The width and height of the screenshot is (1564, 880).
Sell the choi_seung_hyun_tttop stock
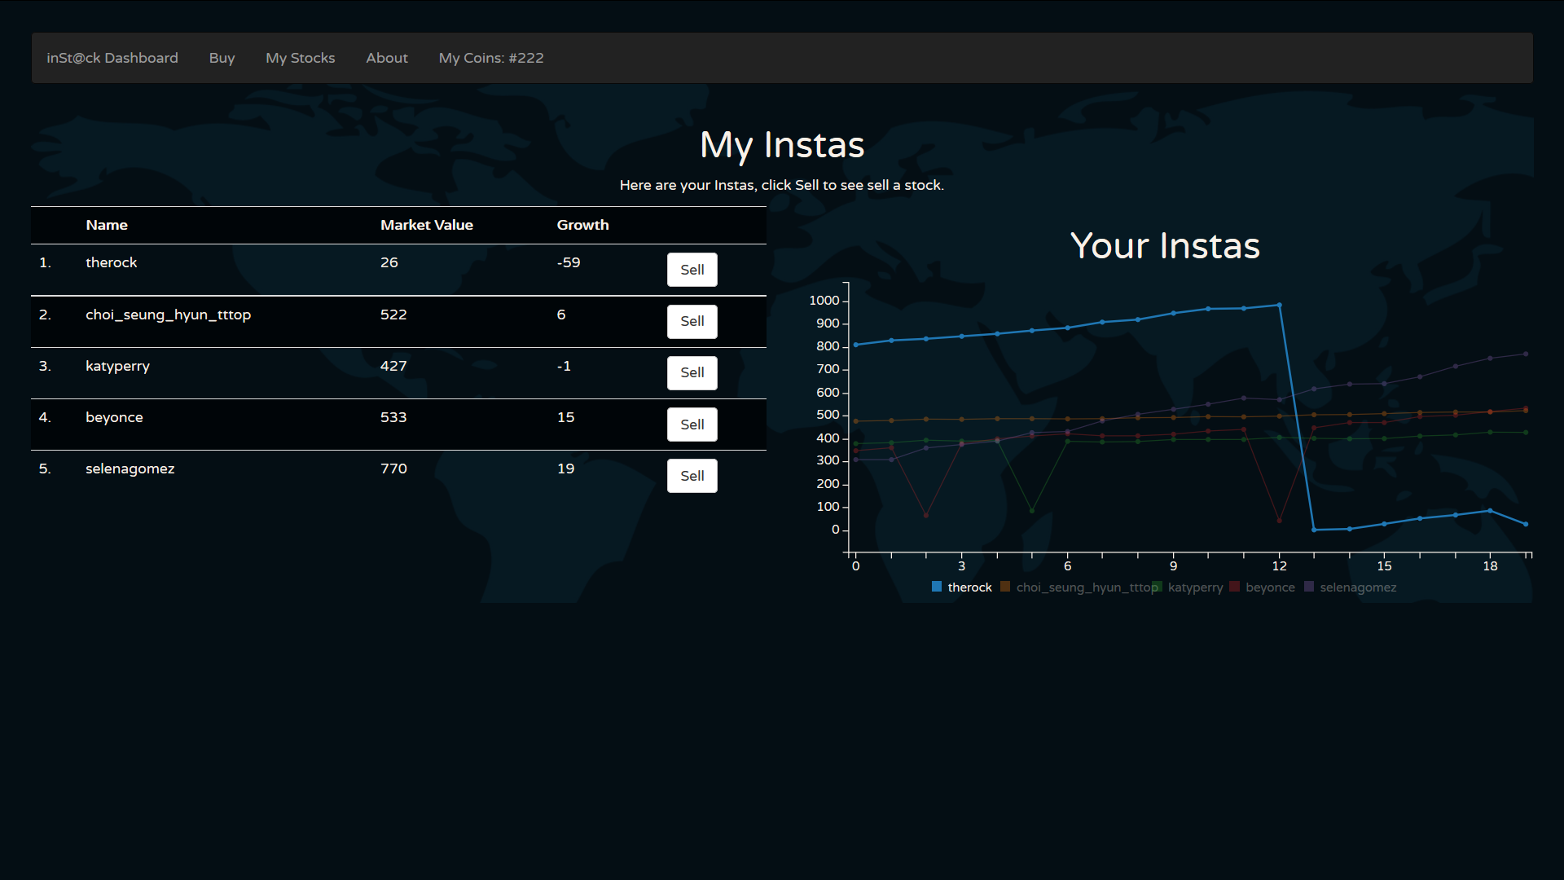click(x=692, y=321)
